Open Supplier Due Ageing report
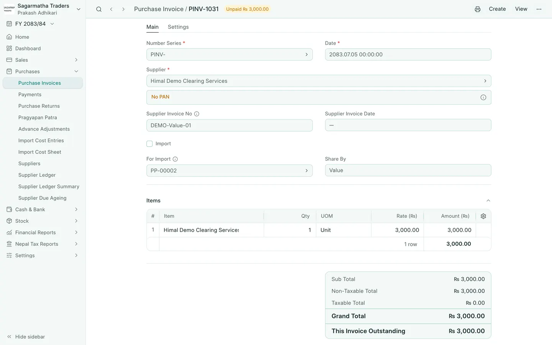Screen dimensions: 552x345 tap(43, 198)
